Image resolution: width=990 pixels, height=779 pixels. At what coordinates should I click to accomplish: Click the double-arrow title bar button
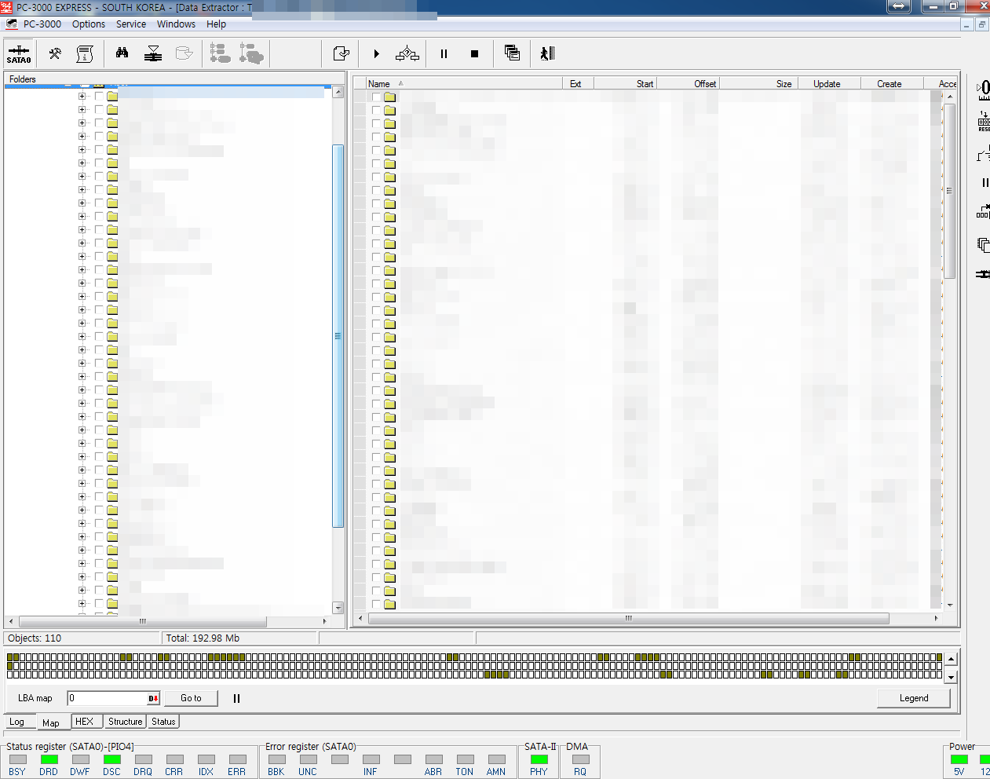tap(898, 6)
